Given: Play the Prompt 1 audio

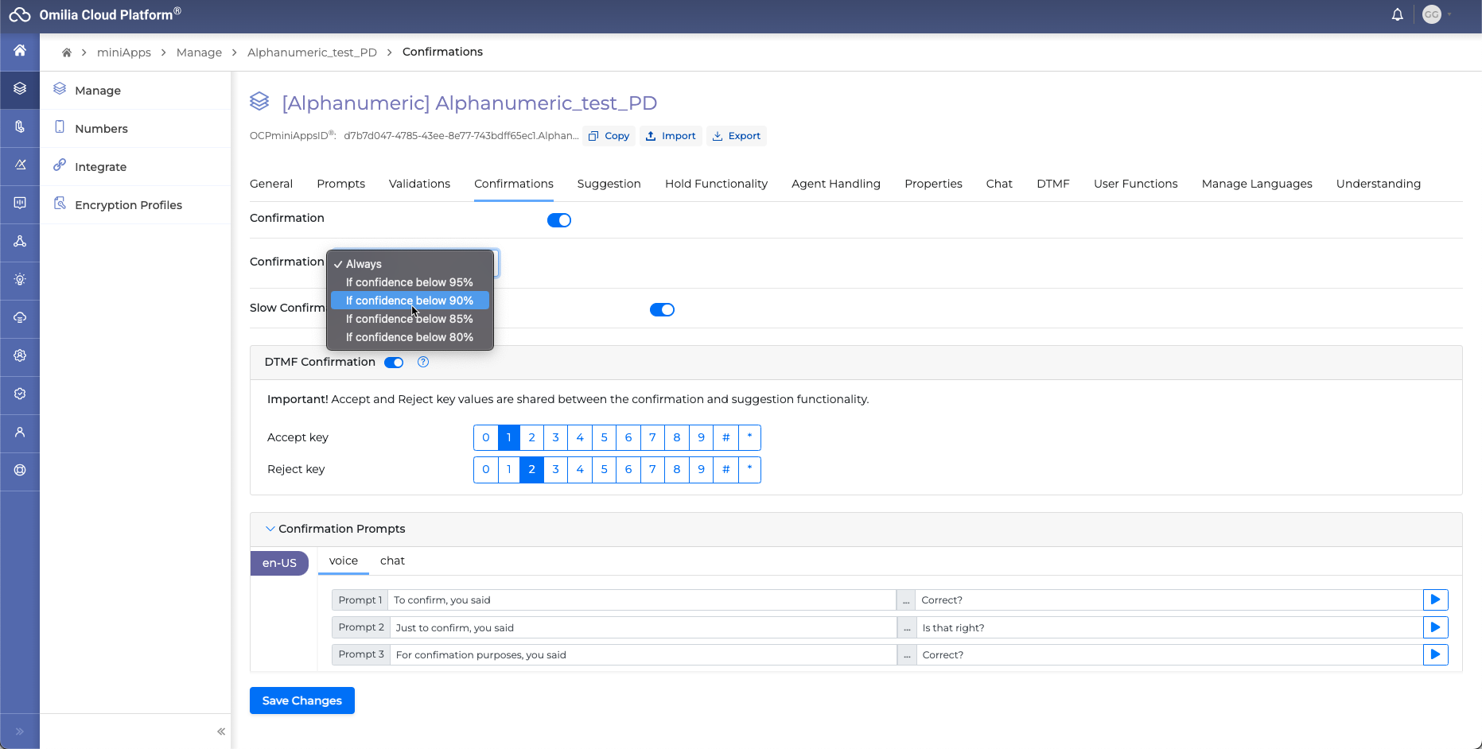Looking at the screenshot, I should (1435, 600).
